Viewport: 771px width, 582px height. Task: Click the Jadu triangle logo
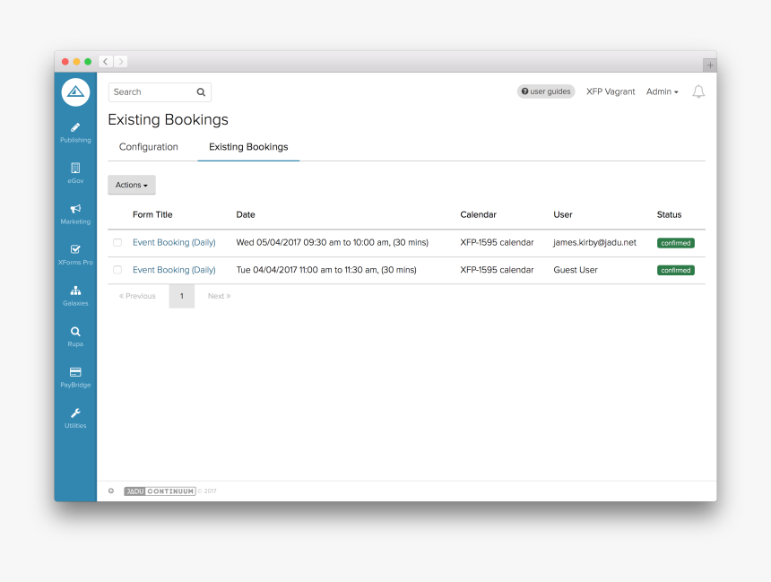point(75,91)
